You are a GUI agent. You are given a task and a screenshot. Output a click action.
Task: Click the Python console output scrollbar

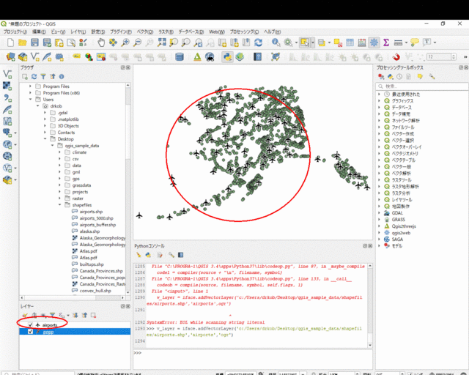pos(370,305)
